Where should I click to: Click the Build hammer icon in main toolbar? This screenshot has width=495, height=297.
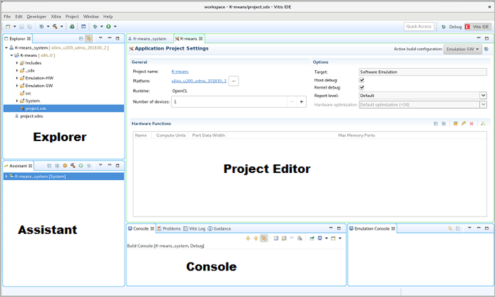55,27
